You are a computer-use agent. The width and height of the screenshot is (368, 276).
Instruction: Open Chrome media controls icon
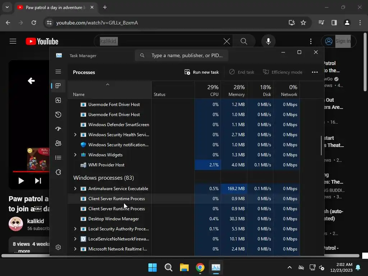pos(321,23)
